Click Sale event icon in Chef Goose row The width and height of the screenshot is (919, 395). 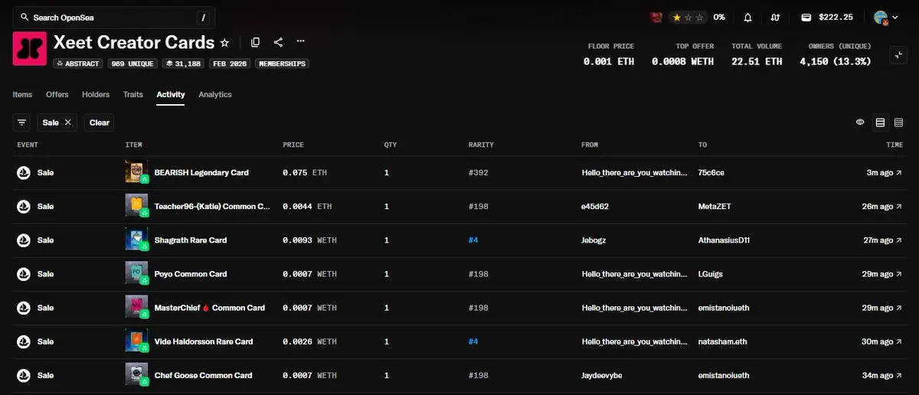[24, 375]
